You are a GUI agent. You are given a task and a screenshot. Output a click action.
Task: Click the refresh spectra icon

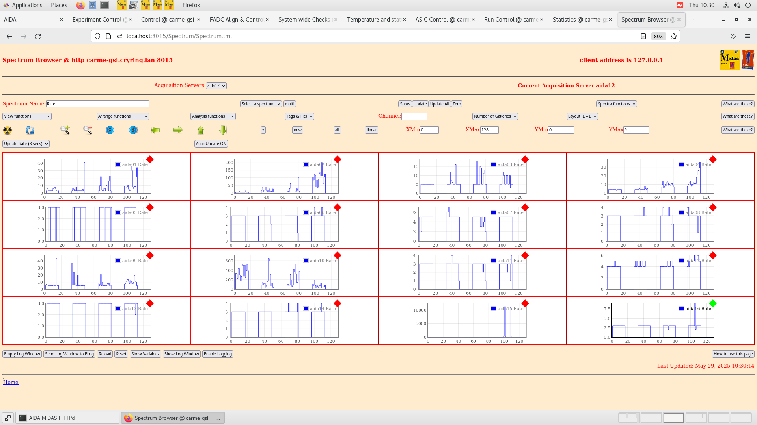[x=30, y=130]
